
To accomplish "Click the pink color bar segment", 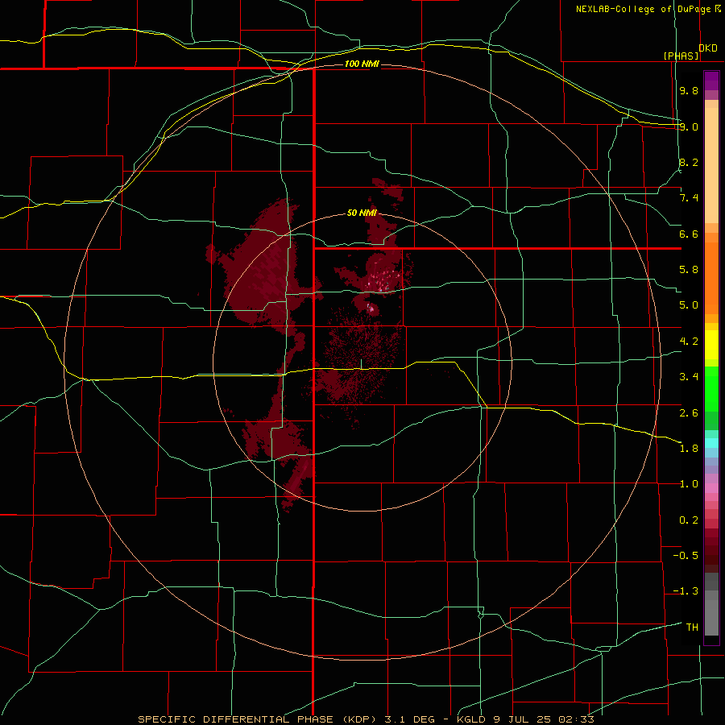I will point(711,488).
